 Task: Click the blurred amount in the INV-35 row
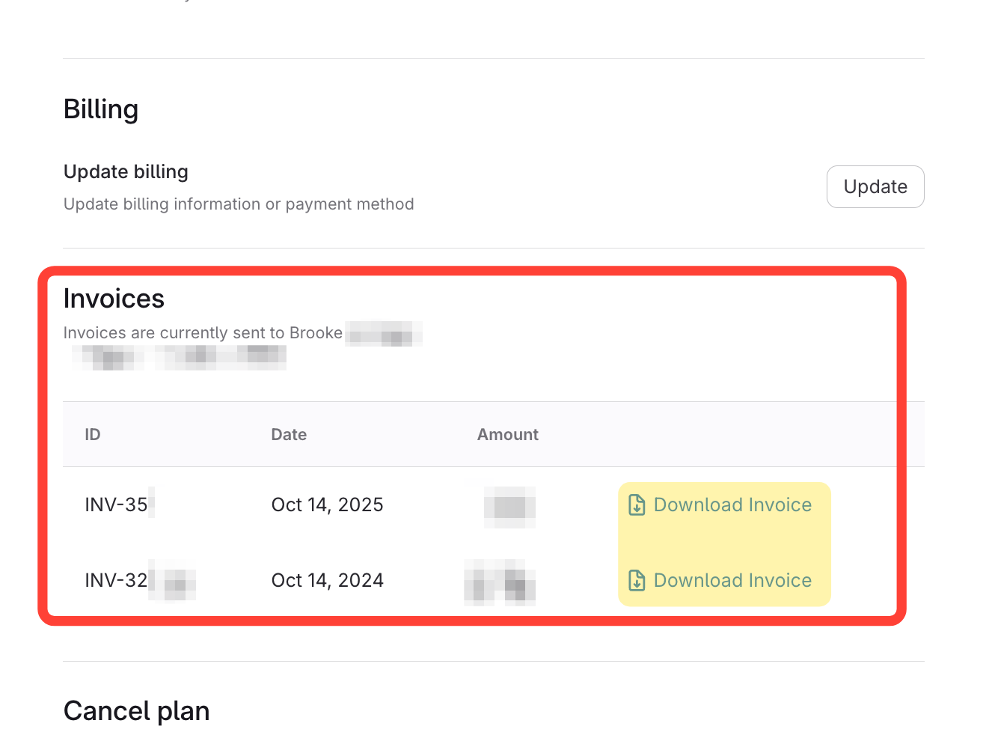[509, 507]
